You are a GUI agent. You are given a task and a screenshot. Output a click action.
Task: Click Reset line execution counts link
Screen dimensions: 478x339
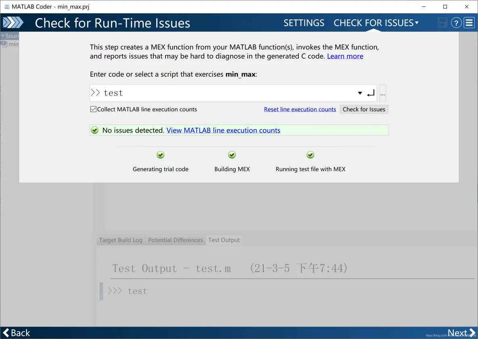[x=300, y=109]
